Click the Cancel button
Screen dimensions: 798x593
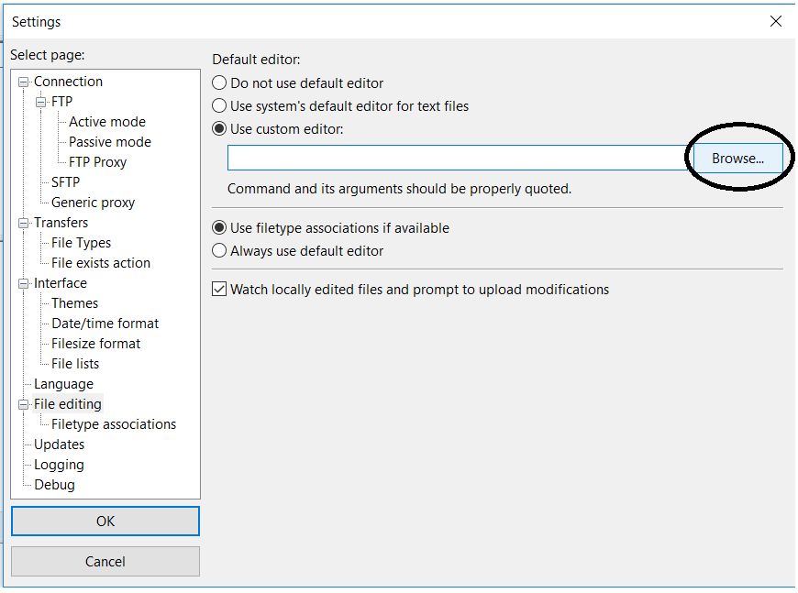pos(105,562)
